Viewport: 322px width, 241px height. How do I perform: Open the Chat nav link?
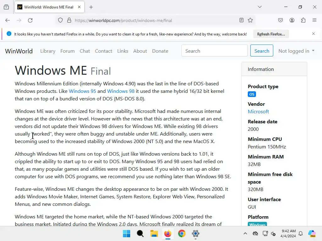[x=85, y=51]
